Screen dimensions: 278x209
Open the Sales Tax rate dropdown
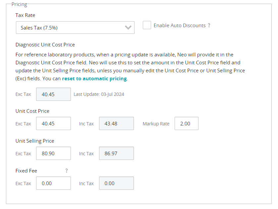pyautogui.click(x=75, y=28)
